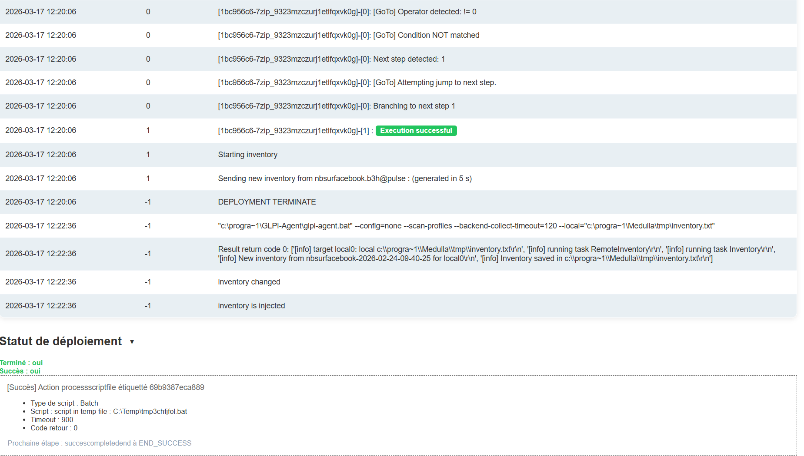The image size is (804, 456).
Task: Click the DEPLOYMENT TERMINATE log message
Action: point(267,202)
